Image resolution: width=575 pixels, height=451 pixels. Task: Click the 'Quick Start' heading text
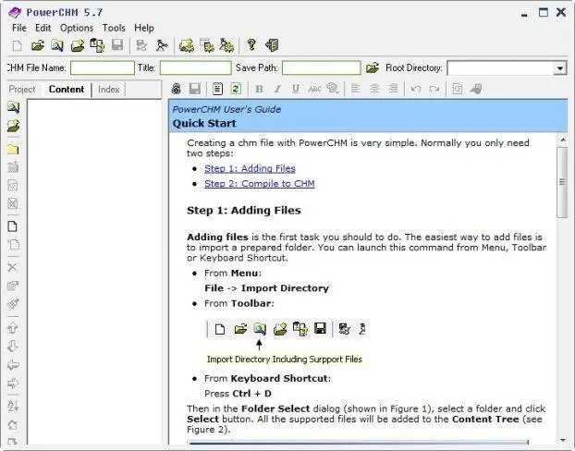204,123
